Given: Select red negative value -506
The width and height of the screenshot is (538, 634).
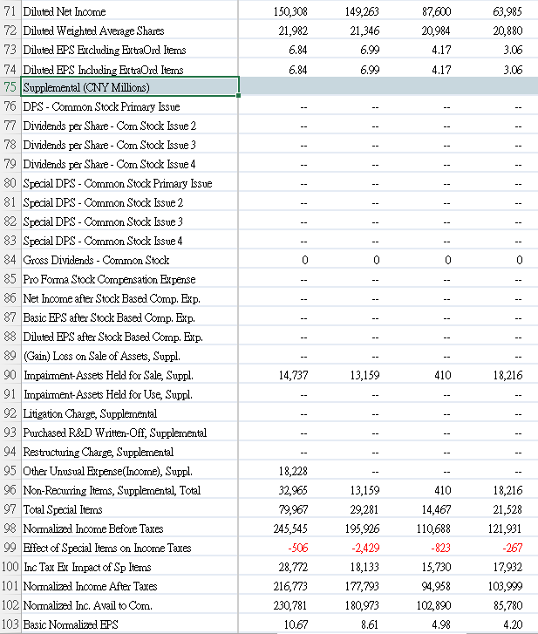Looking at the screenshot, I should (298, 549).
